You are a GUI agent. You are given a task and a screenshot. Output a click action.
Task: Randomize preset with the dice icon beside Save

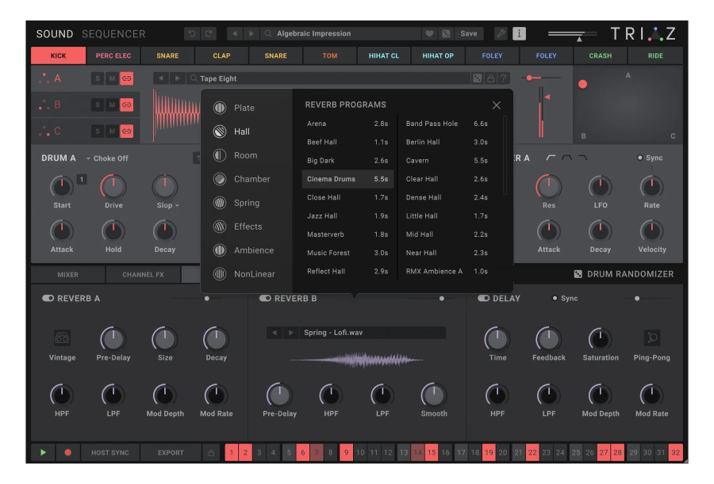point(446,33)
